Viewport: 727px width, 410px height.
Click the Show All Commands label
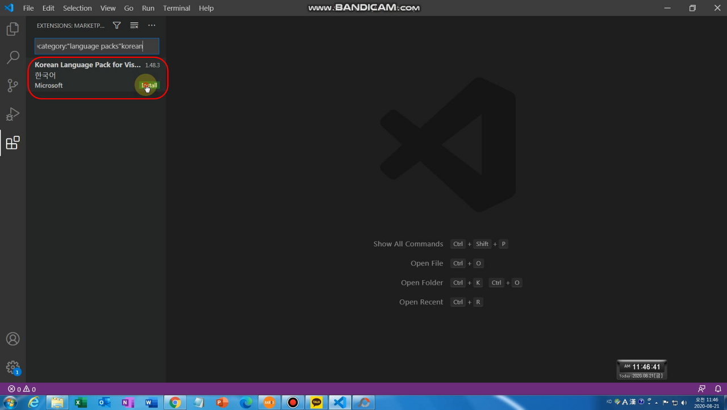pos(408,244)
